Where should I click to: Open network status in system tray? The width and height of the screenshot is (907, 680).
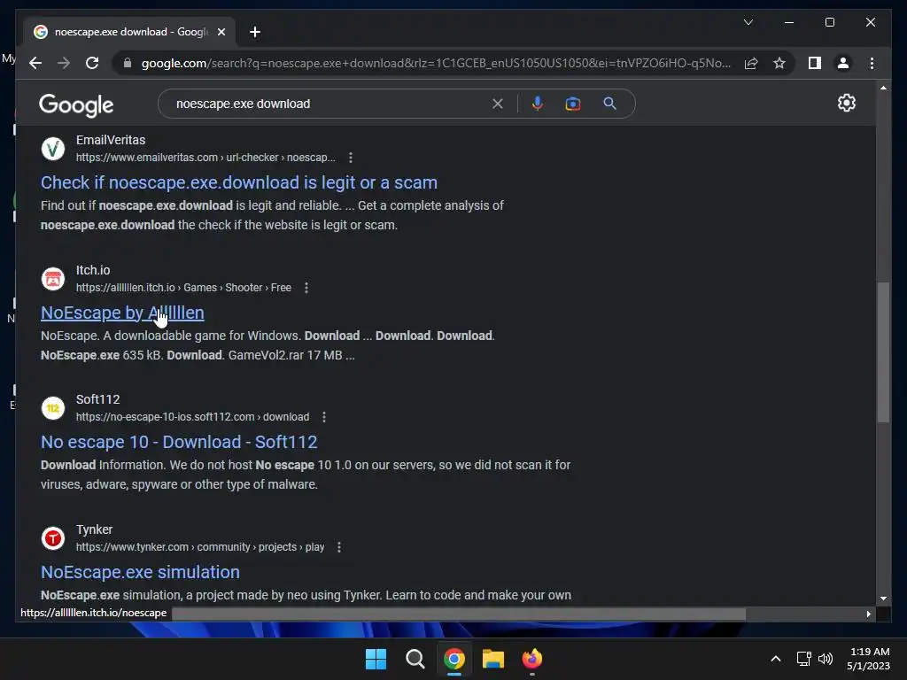[x=804, y=659]
